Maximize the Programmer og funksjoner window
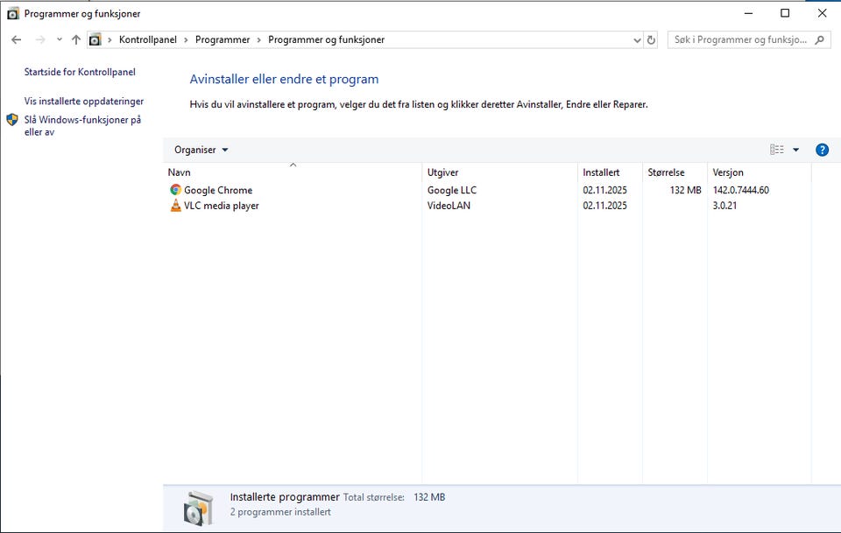The width and height of the screenshot is (841, 533). point(785,13)
